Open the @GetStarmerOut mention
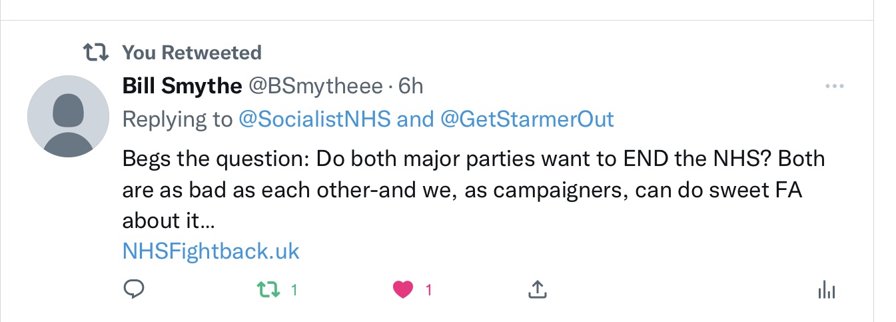Screen dimensions: 896x322 pos(527,119)
